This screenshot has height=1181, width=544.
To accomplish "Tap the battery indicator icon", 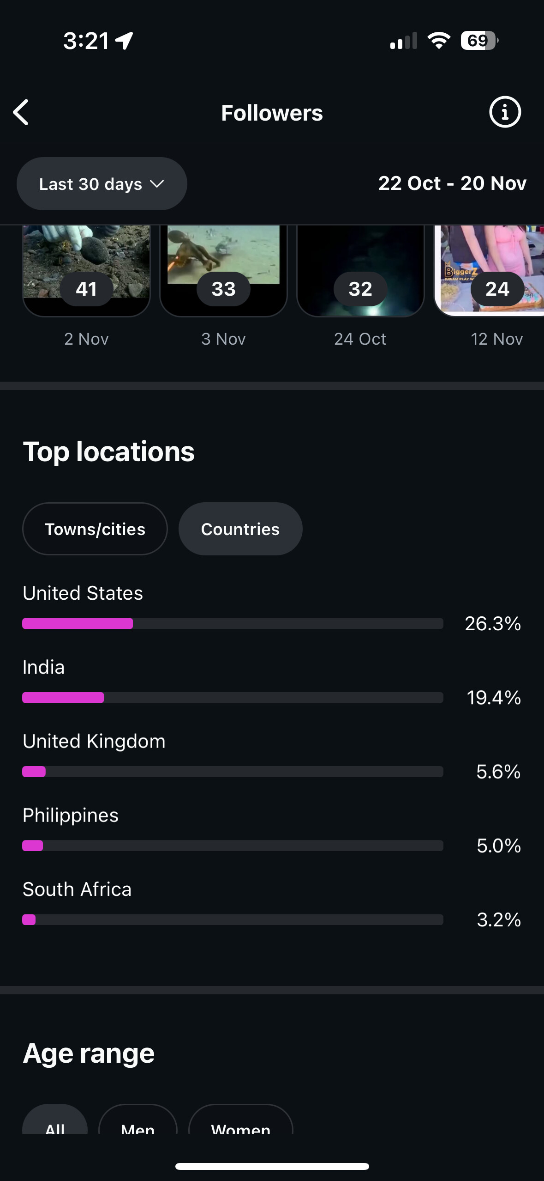I will pos(479,41).
